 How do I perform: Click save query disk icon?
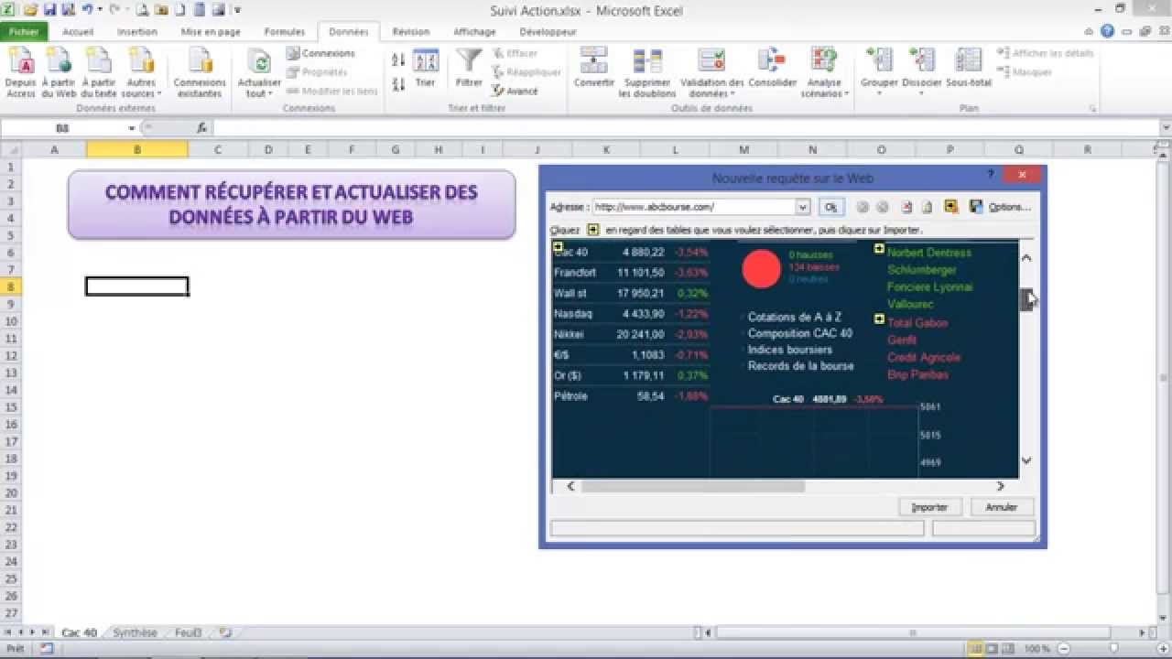976,207
